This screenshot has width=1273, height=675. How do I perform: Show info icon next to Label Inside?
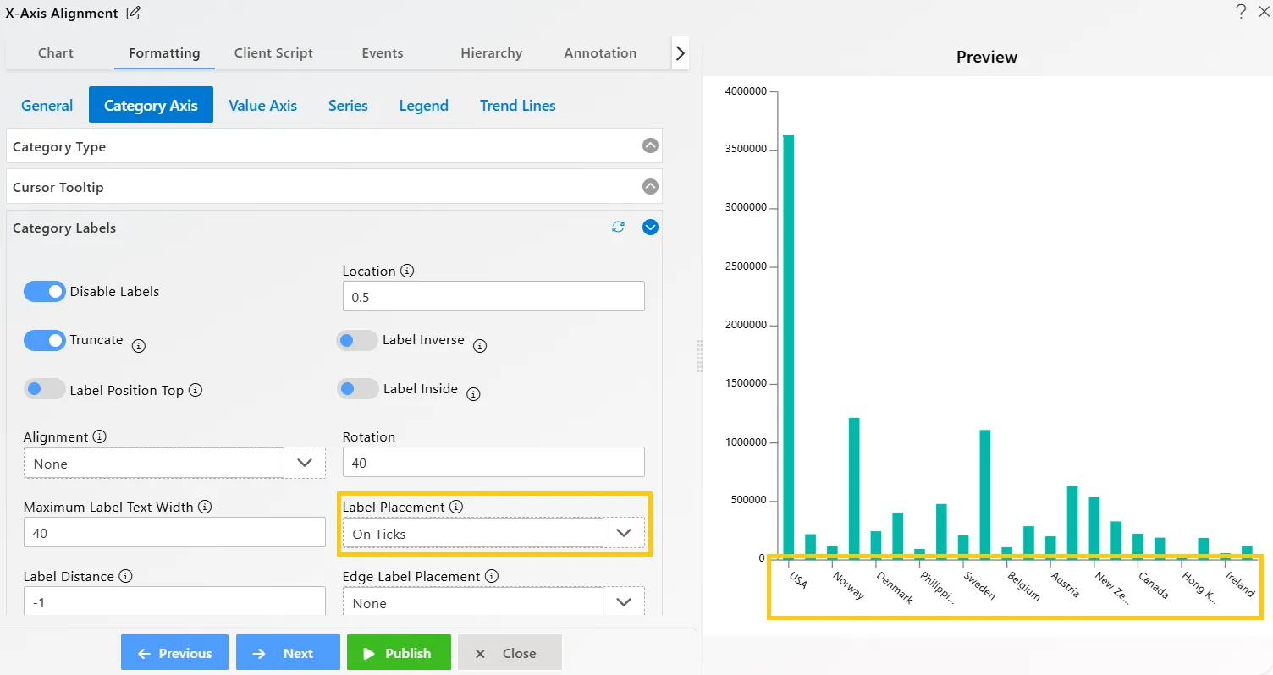coord(474,394)
